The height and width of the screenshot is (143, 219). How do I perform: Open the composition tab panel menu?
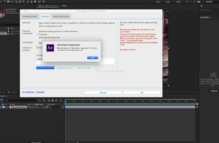pos(58,6)
